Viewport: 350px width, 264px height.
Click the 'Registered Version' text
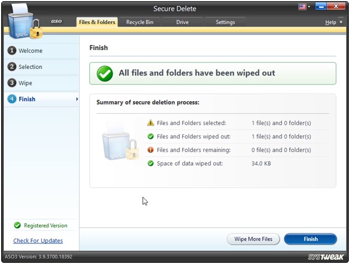pos(46,226)
